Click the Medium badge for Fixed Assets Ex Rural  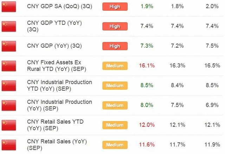click(114, 66)
